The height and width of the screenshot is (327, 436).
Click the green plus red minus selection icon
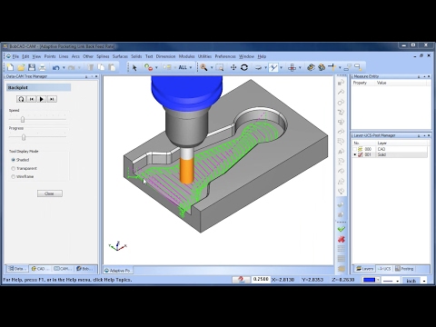coord(148,67)
